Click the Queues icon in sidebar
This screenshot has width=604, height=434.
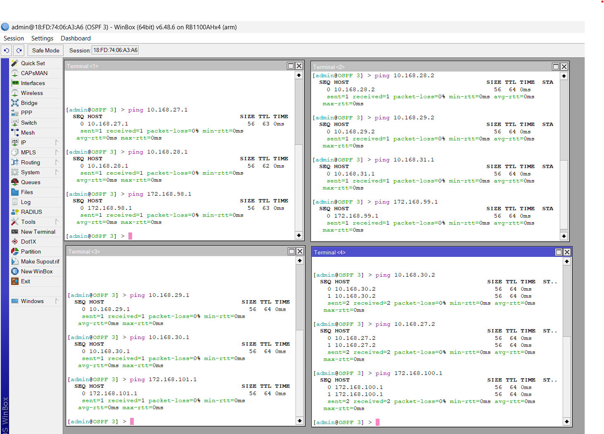[15, 182]
